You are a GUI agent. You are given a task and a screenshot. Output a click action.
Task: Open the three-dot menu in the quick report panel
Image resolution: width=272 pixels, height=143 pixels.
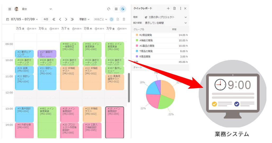(181, 8)
